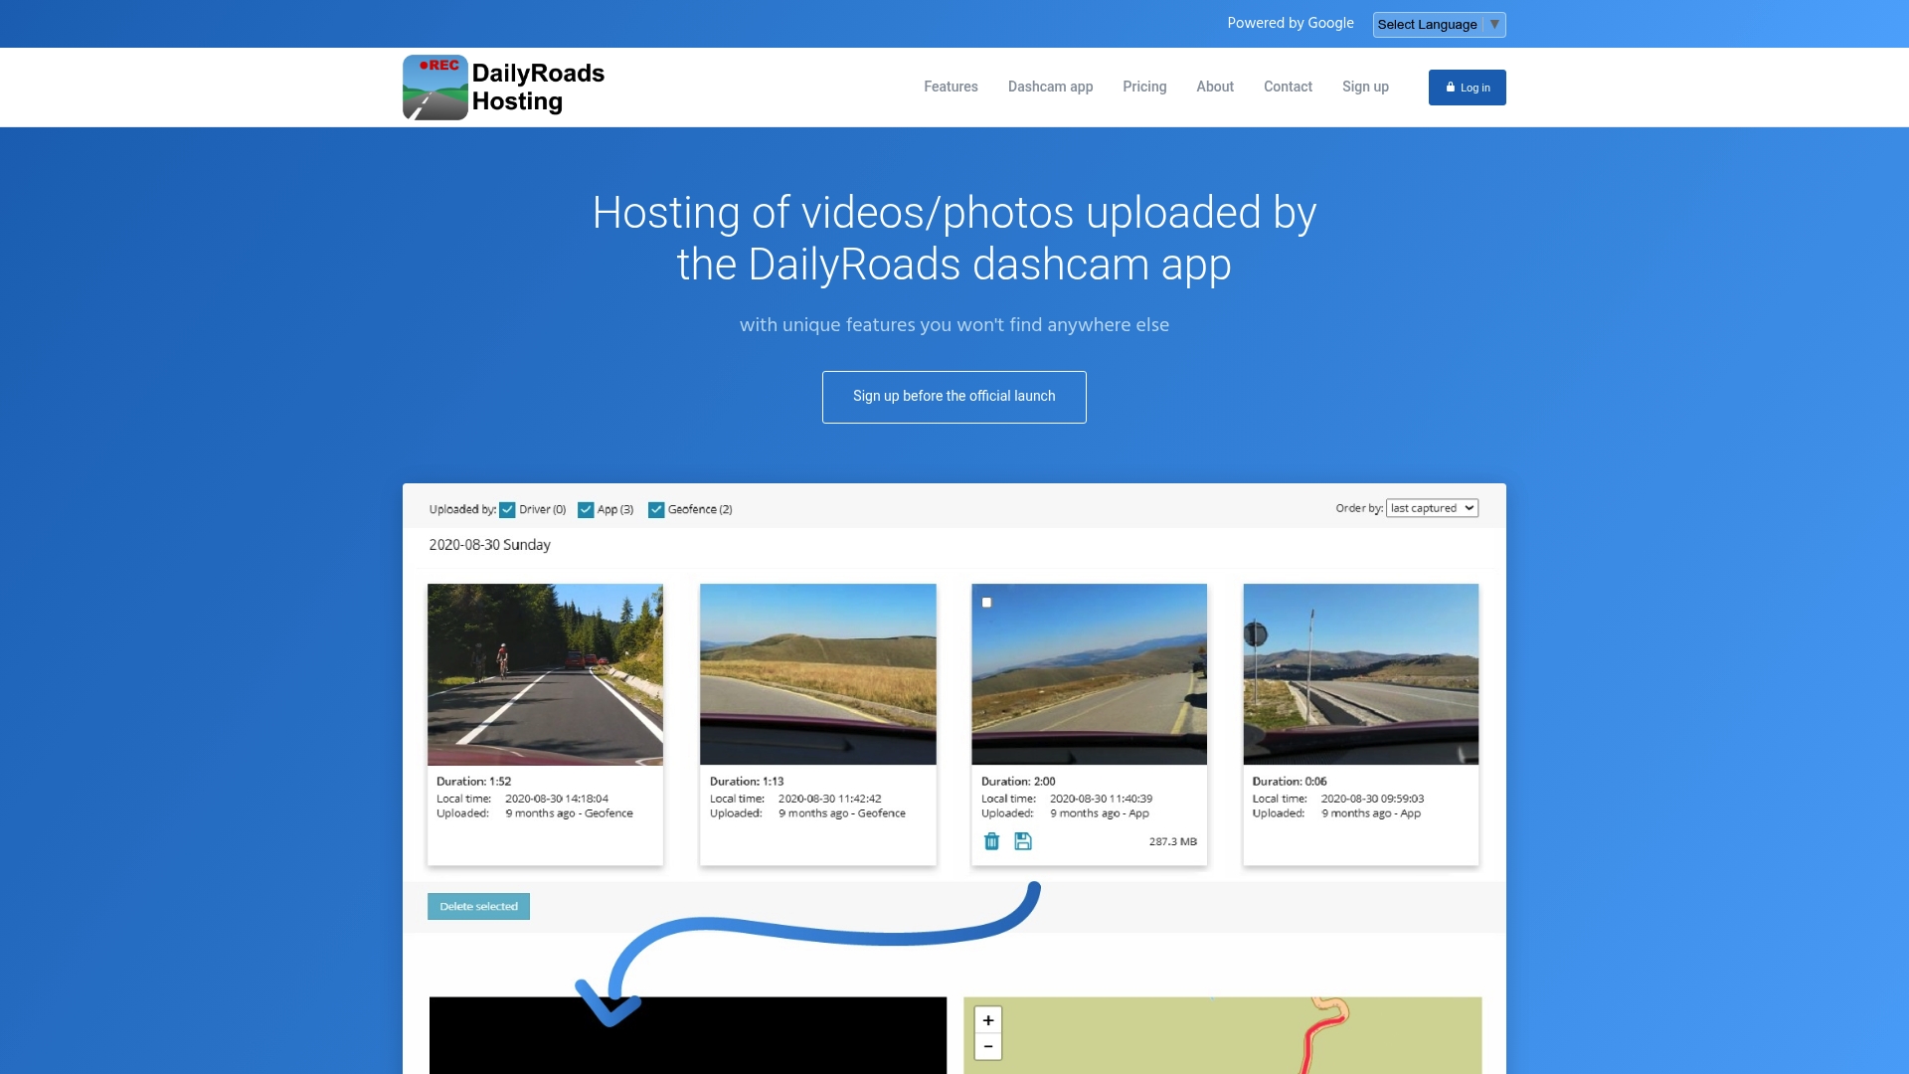The width and height of the screenshot is (1909, 1074).
Task: Click the 2020-08-30 Sunday date heading
Action: (x=489, y=545)
